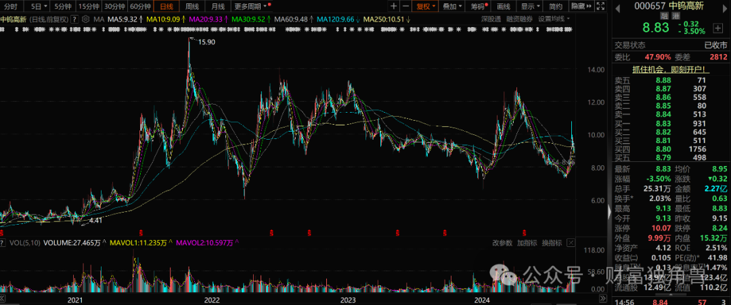Click the 买四 8.80 order row

[670, 148]
